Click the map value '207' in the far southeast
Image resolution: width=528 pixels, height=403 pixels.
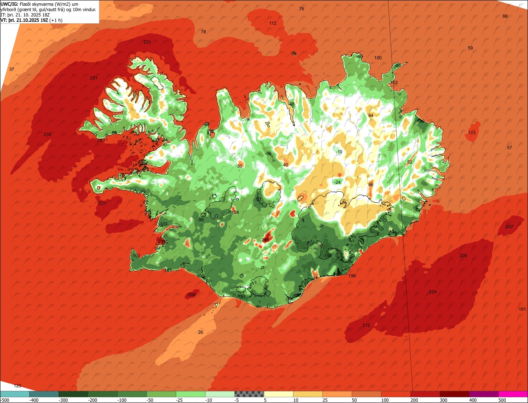pos(509,227)
